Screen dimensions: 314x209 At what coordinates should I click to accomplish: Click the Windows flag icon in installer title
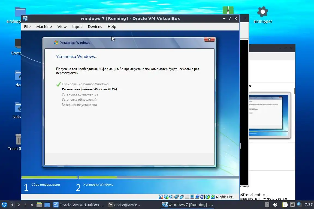pos(56,43)
